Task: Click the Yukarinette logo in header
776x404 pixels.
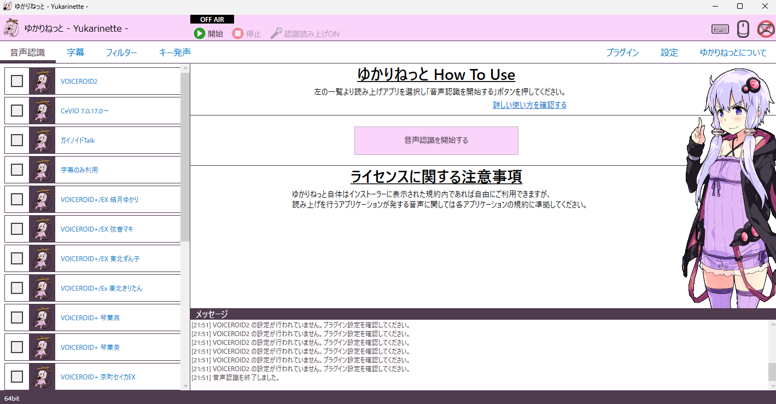Action: point(11,27)
